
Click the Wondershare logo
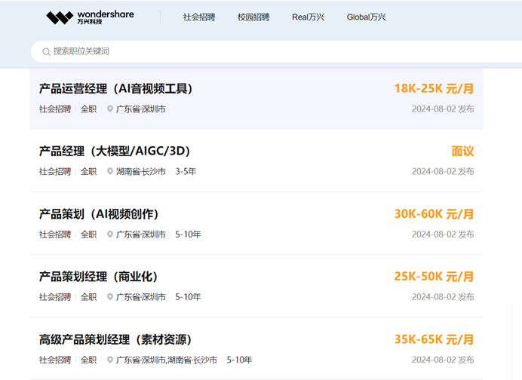pos(89,17)
